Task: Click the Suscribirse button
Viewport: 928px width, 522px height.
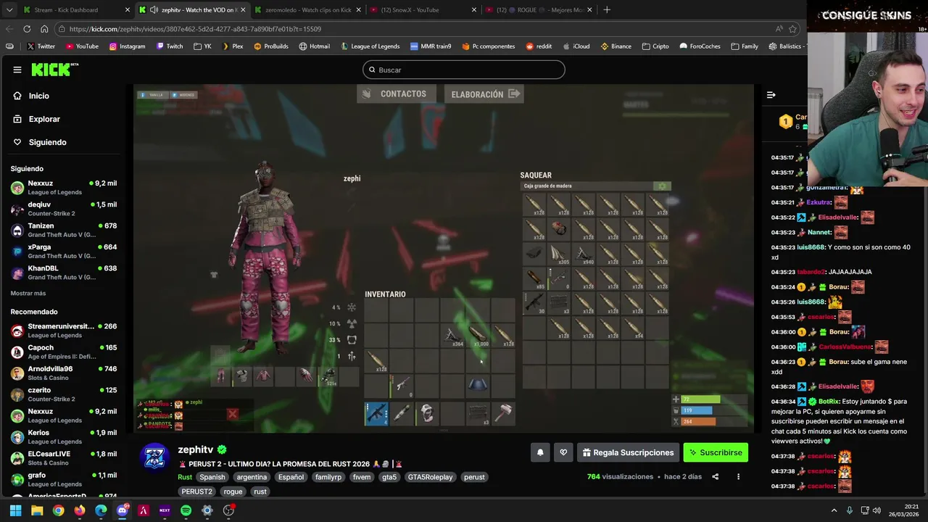Action: click(x=716, y=452)
